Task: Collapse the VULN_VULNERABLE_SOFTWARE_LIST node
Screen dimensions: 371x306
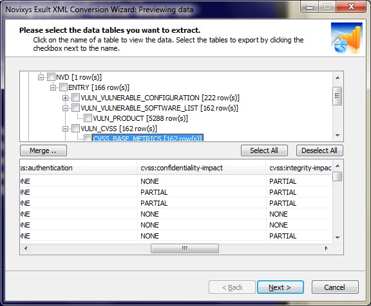Action: pos(65,108)
